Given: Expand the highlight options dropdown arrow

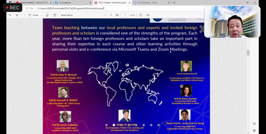Looking at the screenshot, I should 22,15.
